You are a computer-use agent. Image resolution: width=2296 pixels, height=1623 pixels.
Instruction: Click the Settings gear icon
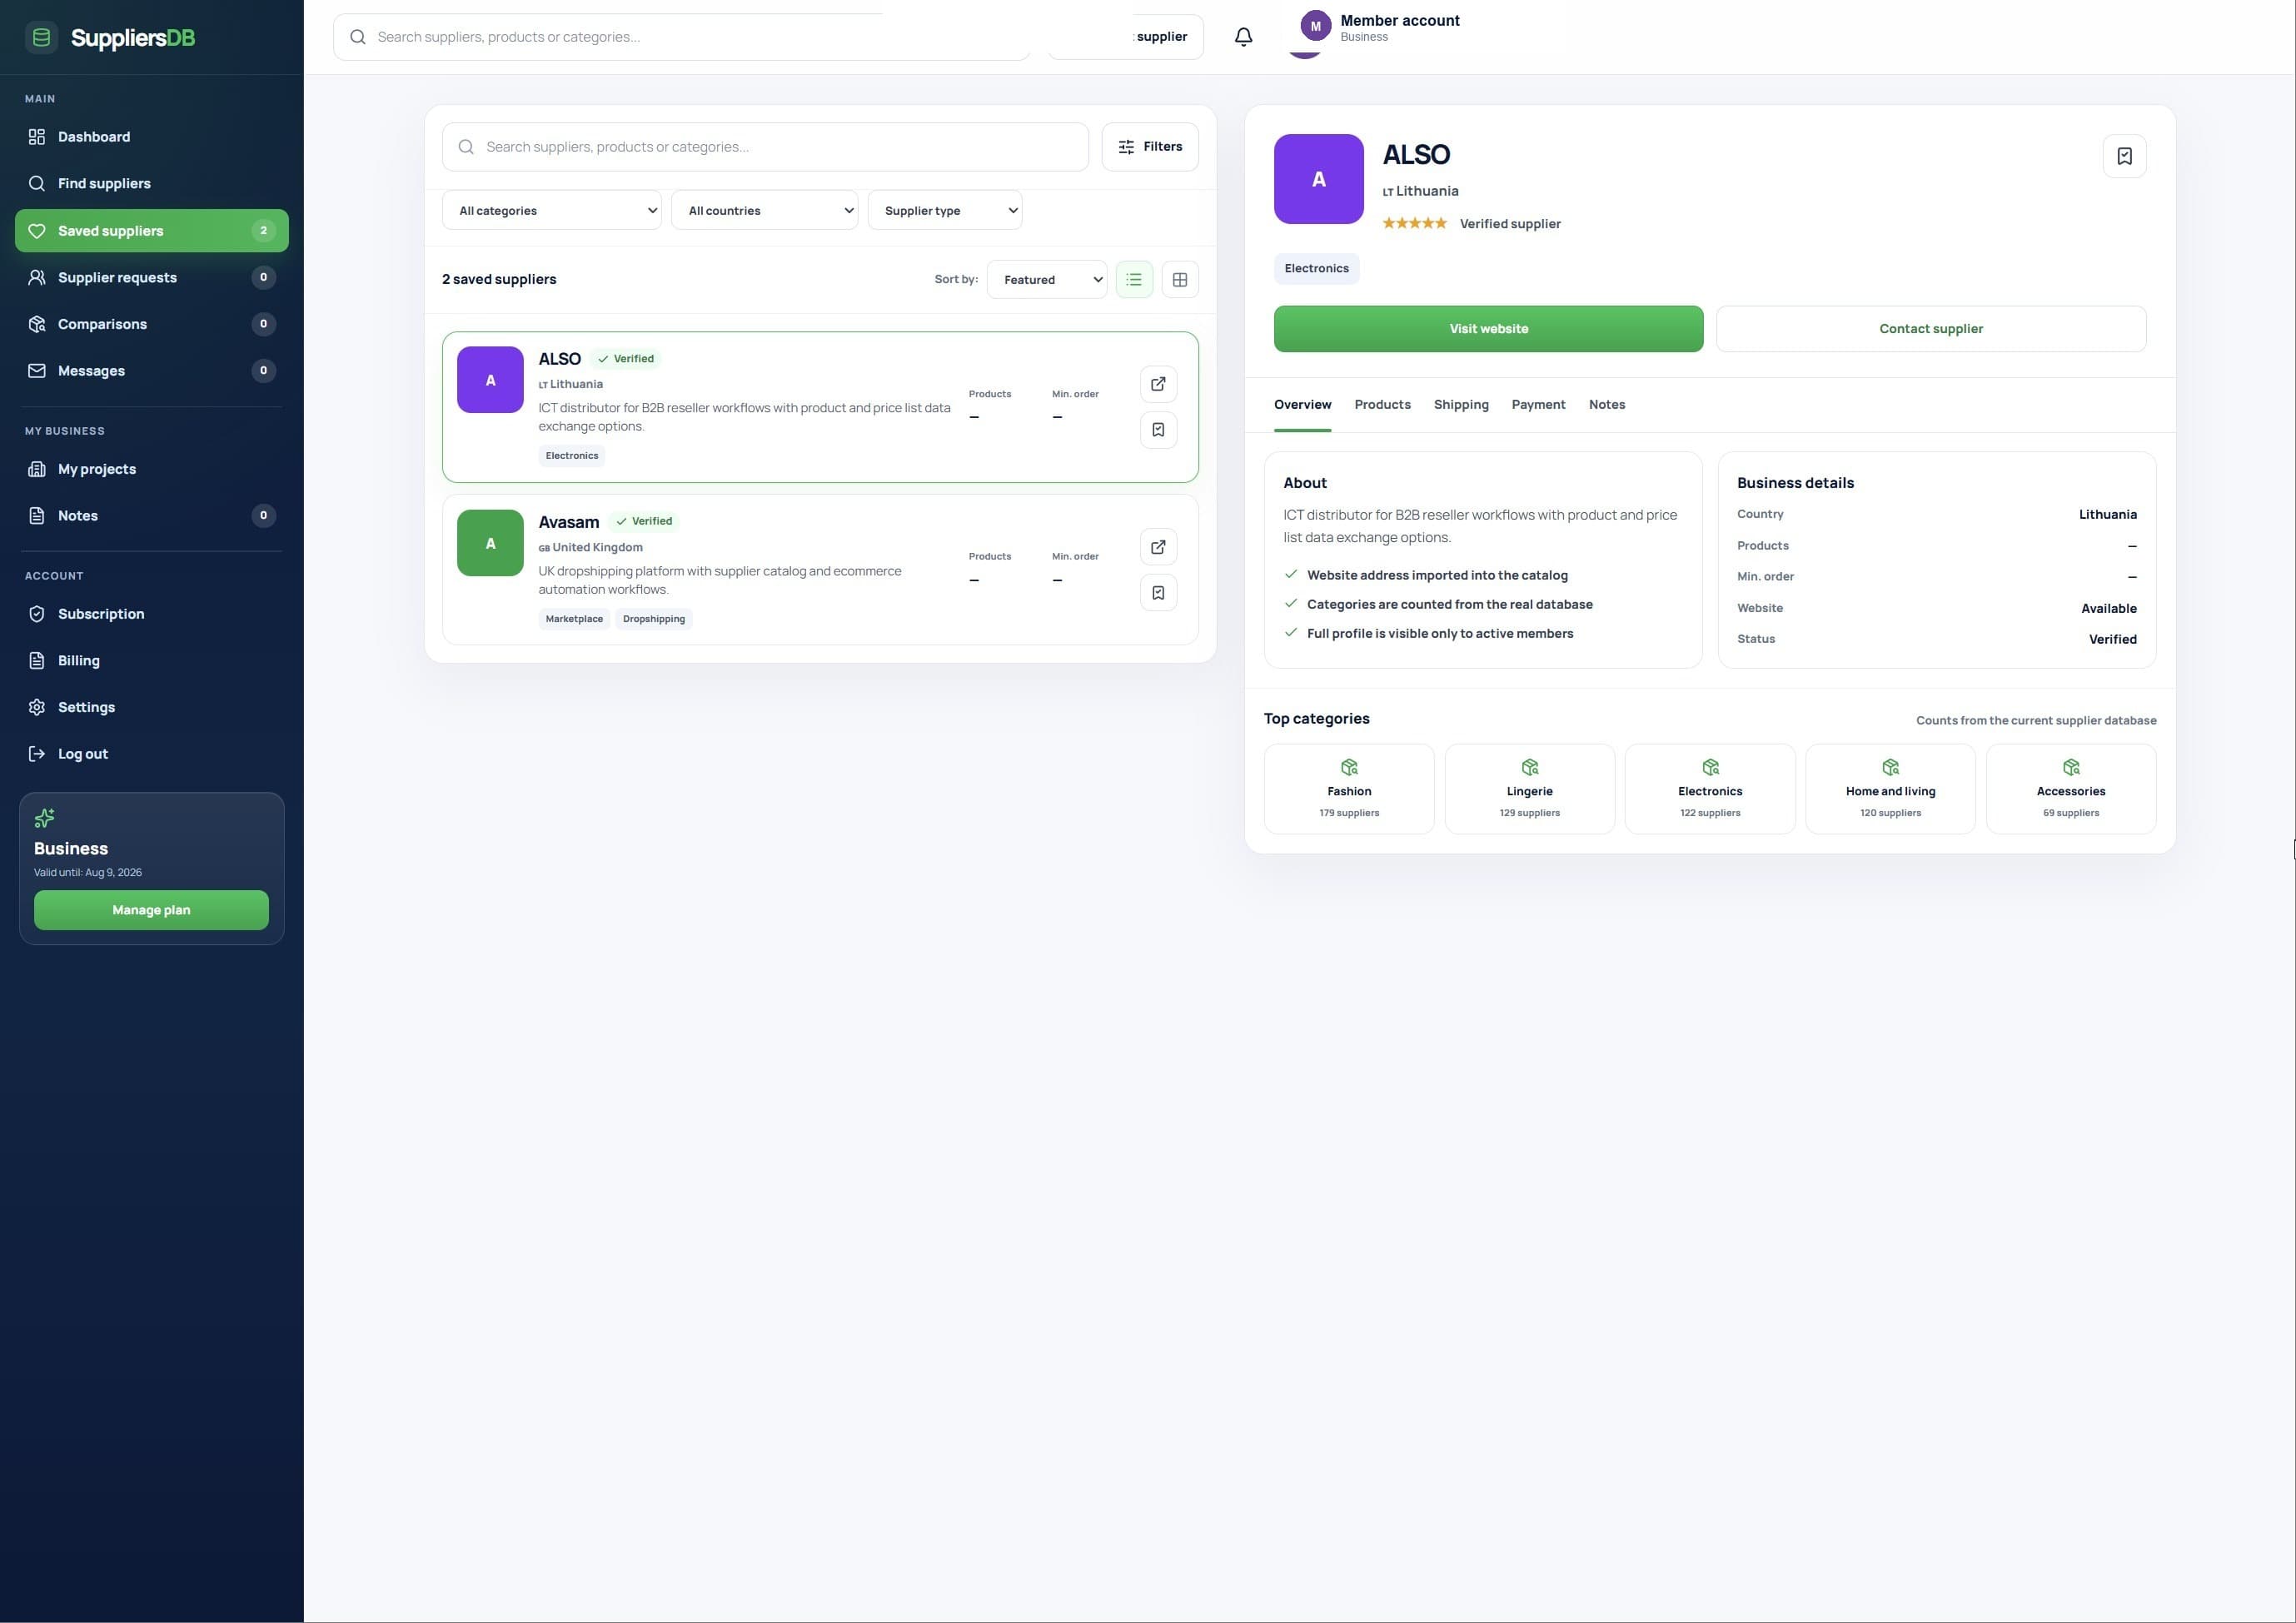[x=37, y=707]
